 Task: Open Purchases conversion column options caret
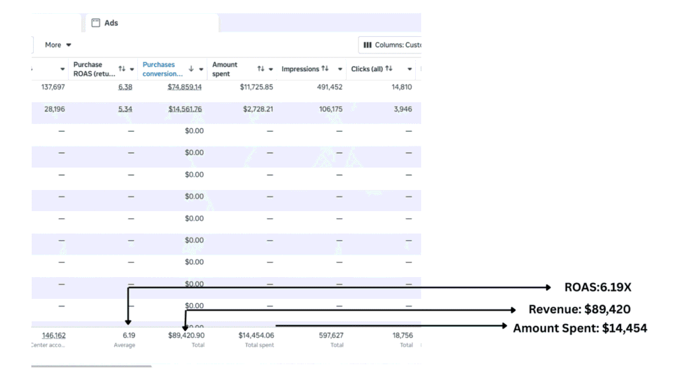[201, 69]
